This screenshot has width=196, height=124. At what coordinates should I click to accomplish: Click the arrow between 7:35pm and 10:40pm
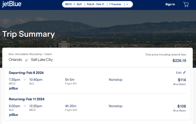tap(25, 80)
